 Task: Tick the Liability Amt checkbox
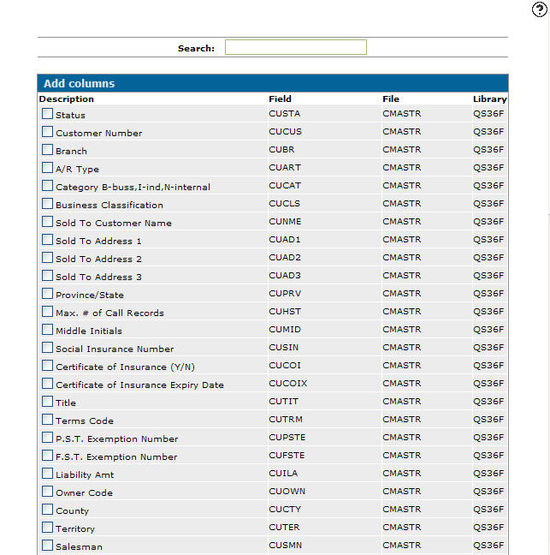[x=47, y=474]
